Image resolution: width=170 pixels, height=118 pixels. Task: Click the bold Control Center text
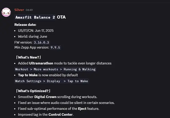tap(61, 115)
